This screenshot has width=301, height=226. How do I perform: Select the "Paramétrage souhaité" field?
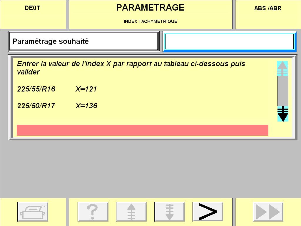pyautogui.click(x=84, y=41)
